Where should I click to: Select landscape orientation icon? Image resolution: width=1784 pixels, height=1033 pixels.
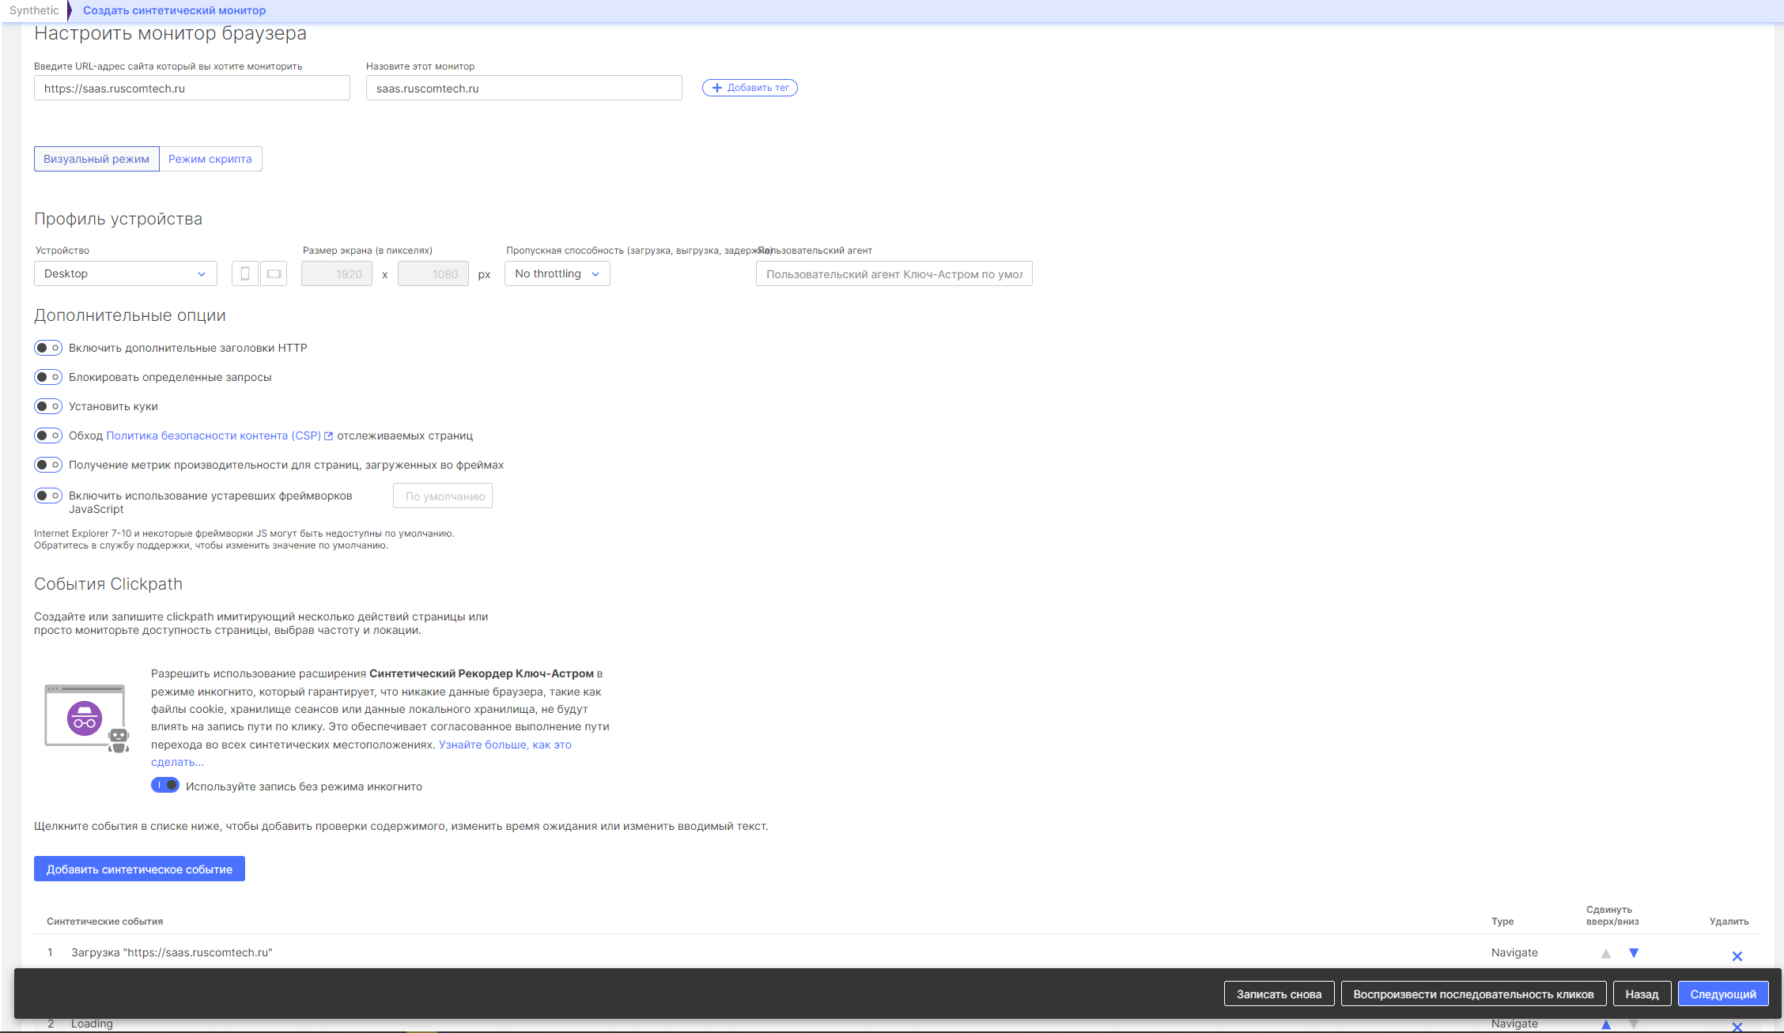(x=274, y=273)
